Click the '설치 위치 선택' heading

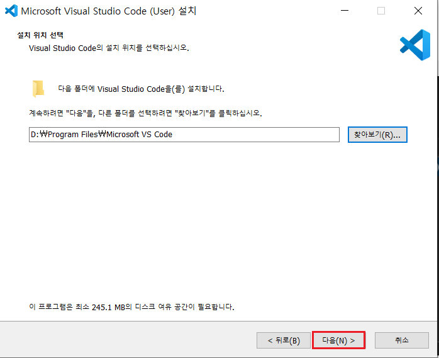[x=40, y=35]
